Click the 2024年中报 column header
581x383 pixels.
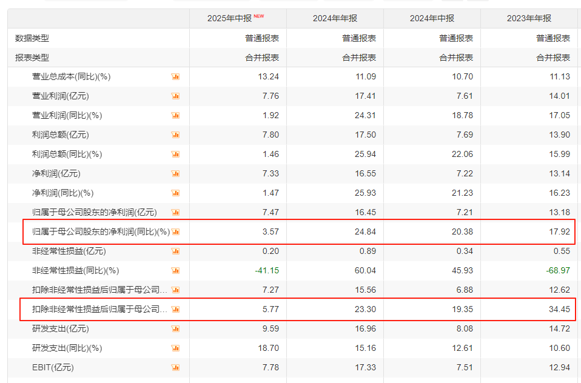[x=432, y=19]
